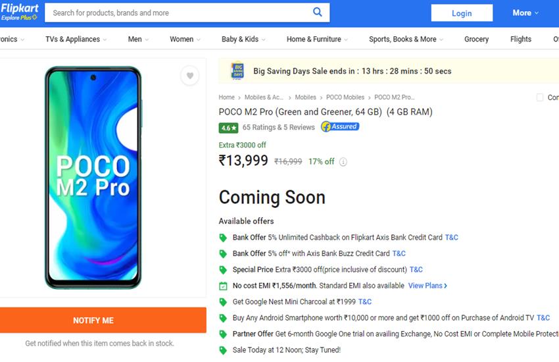This screenshot has height=362, width=559.
Task: Open T&C for Google Nest Mini offer
Action: (x=365, y=301)
